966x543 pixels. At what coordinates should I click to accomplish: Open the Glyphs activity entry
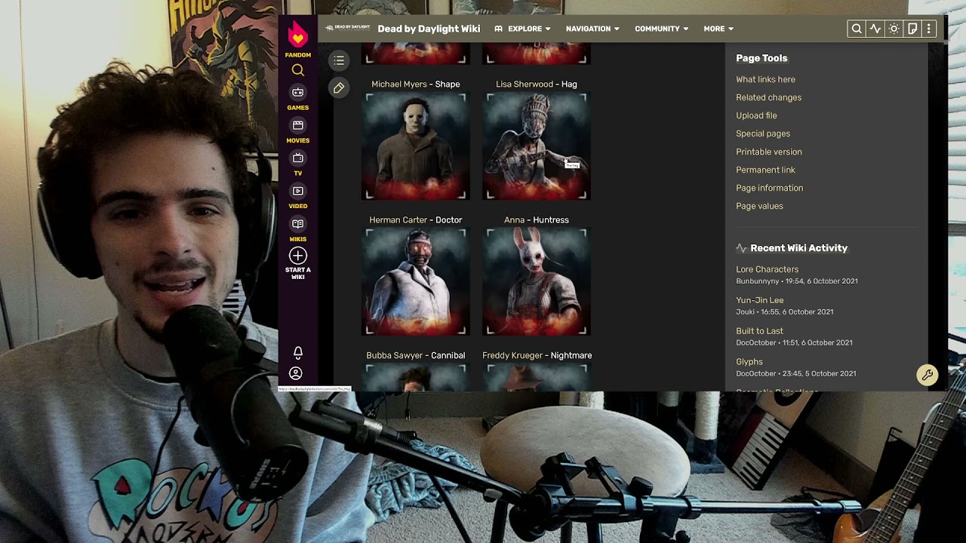(749, 362)
